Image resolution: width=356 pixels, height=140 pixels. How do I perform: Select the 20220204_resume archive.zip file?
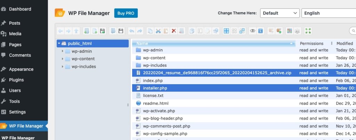244,73
